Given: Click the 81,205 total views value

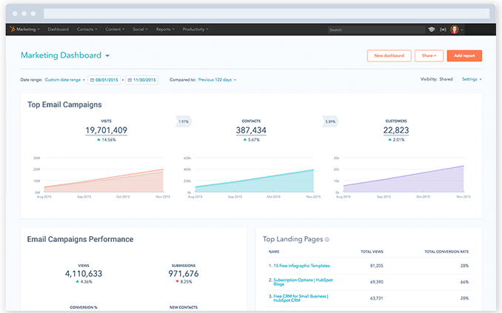Looking at the screenshot, I should [377, 266].
